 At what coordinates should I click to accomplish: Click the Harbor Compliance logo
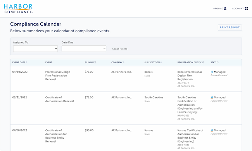pyautogui.click(x=18, y=9)
